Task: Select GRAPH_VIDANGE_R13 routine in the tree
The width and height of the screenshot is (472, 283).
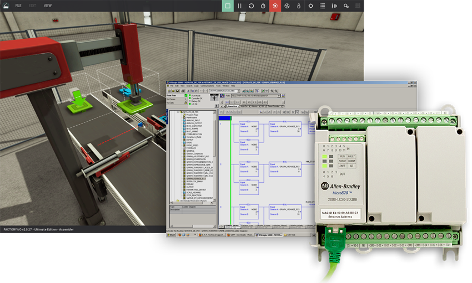Action: pos(196,178)
